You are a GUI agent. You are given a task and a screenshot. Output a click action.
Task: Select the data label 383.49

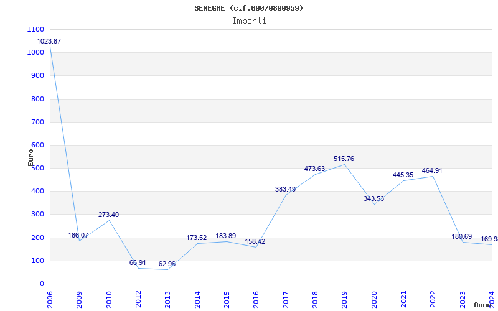285,190
